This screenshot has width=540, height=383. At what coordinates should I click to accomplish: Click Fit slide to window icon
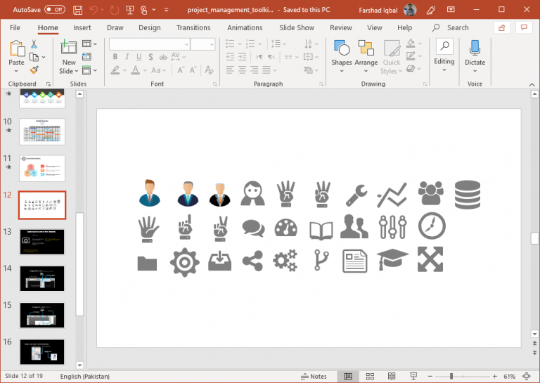pyautogui.click(x=527, y=377)
